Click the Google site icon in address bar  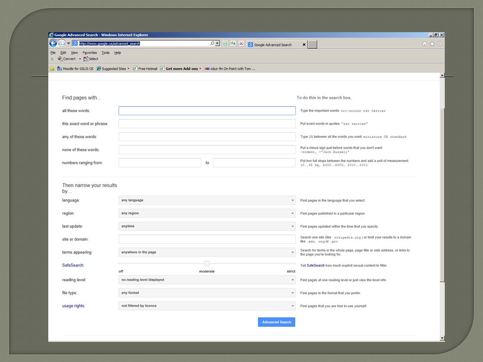(75, 43)
